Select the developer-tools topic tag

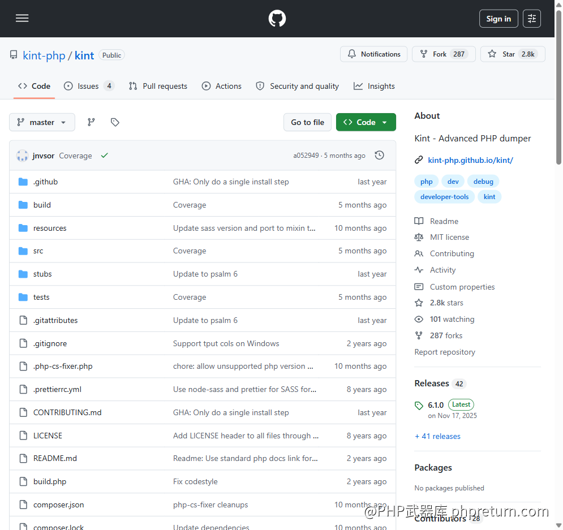coord(445,197)
